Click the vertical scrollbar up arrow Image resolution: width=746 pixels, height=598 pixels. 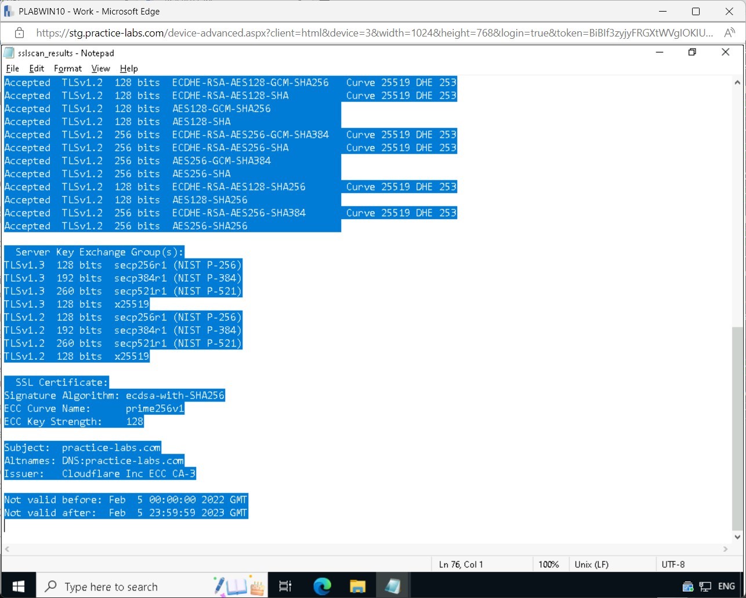pyautogui.click(x=737, y=82)
